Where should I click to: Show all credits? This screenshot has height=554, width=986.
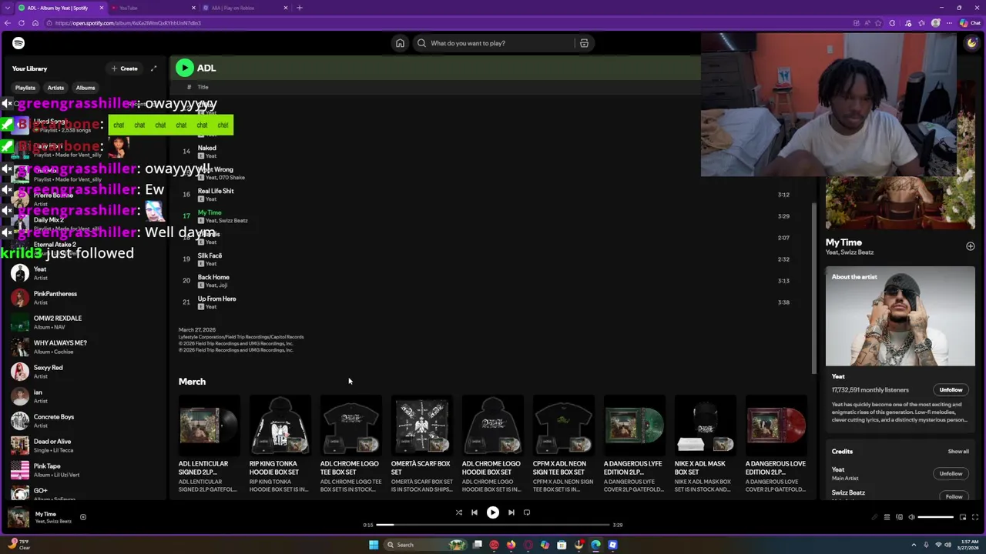tap(958, 452)
